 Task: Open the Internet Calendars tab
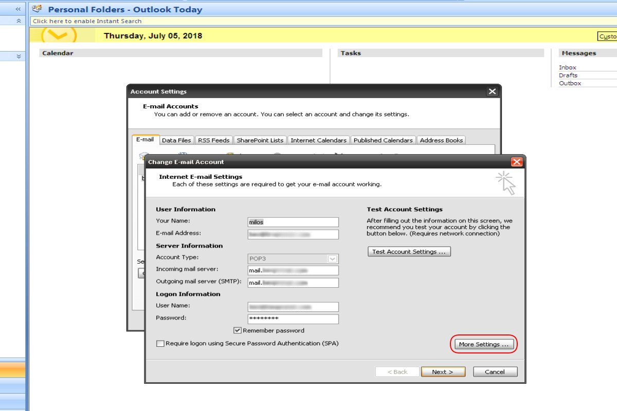[319, 140]
